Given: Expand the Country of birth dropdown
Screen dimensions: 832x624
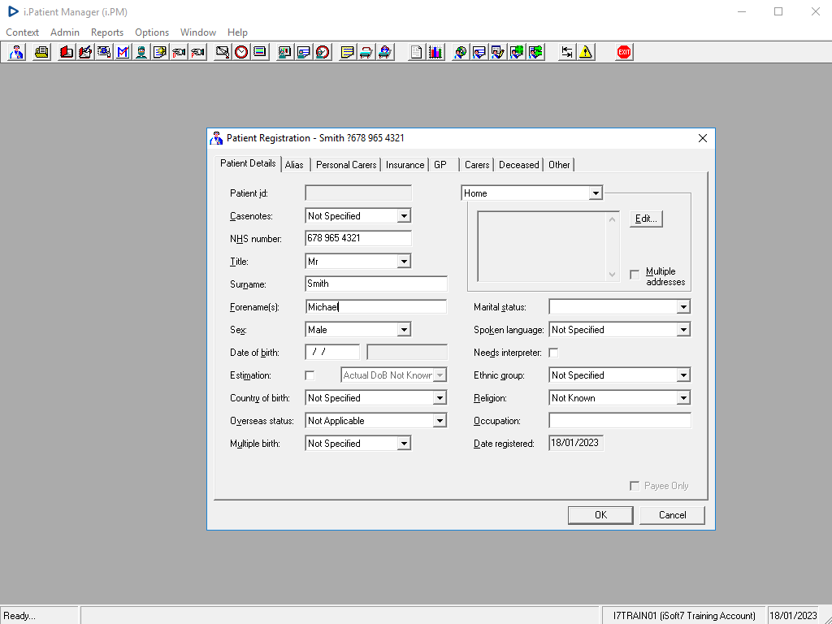Looking at the screenshot, I should click(440, 398).
